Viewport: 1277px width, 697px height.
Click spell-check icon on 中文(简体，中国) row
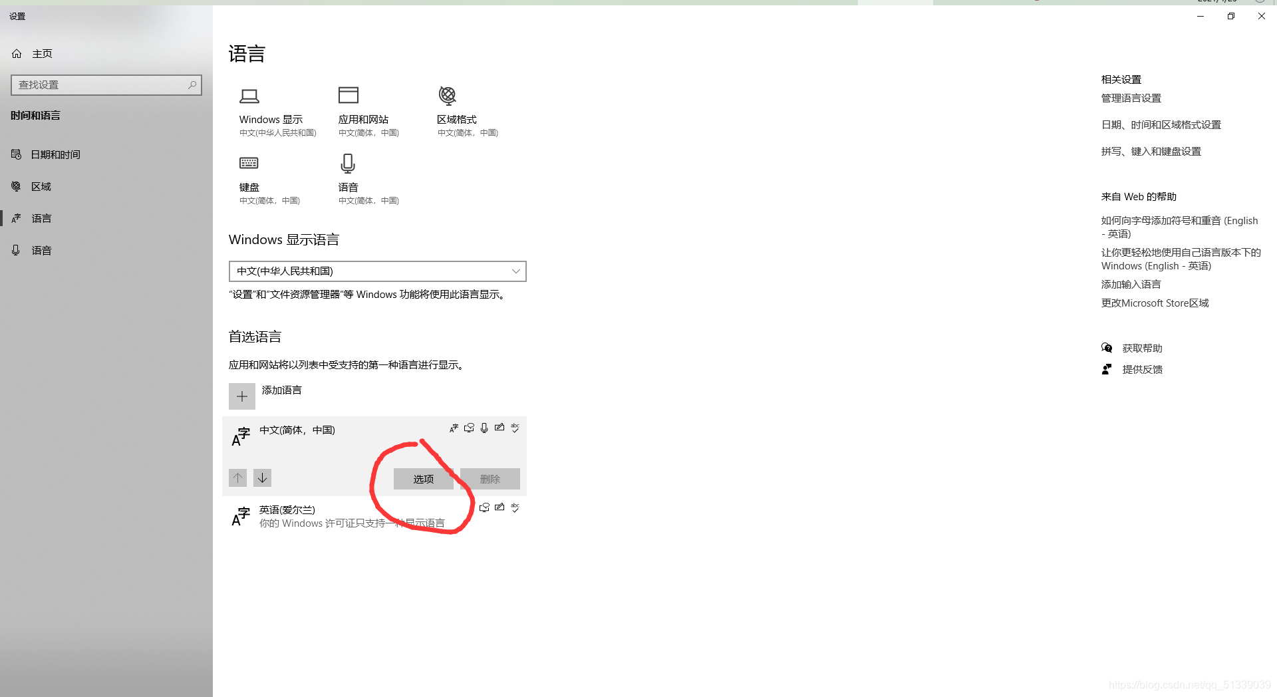coord(515,428)
